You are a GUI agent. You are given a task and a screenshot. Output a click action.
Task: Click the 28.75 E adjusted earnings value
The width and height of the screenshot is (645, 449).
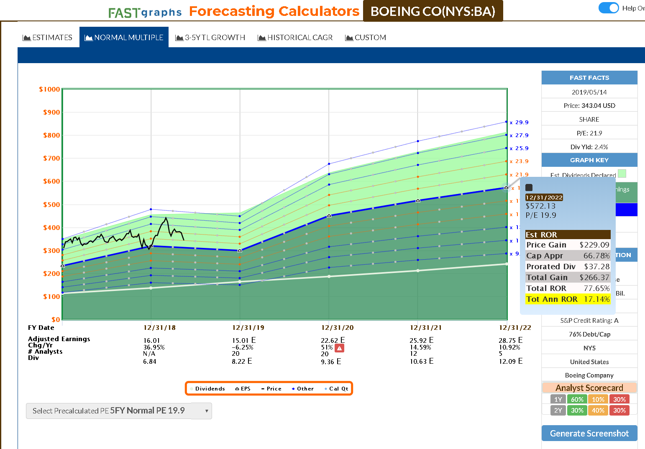click(x=511, y=340)
